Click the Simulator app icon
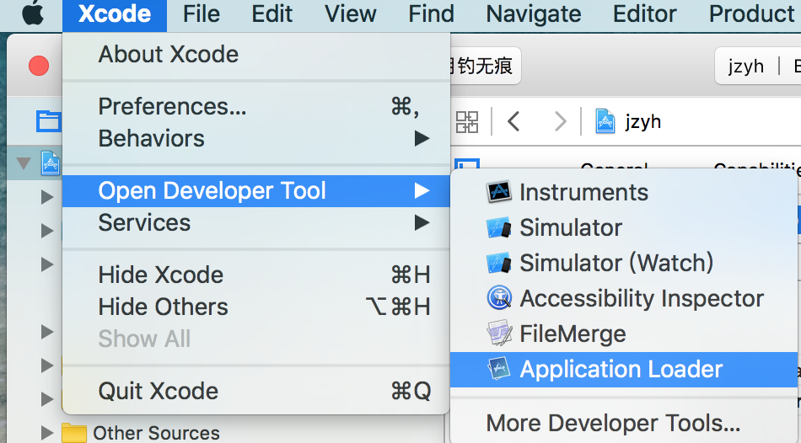 click(x=500, y=227)
